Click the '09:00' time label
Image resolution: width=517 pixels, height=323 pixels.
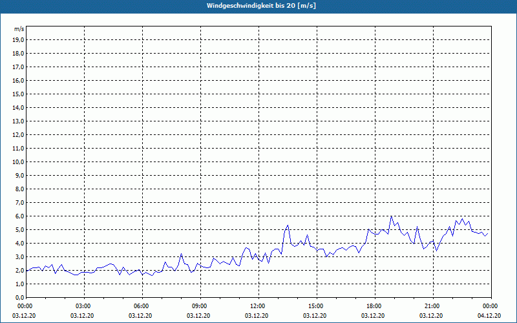200,306
